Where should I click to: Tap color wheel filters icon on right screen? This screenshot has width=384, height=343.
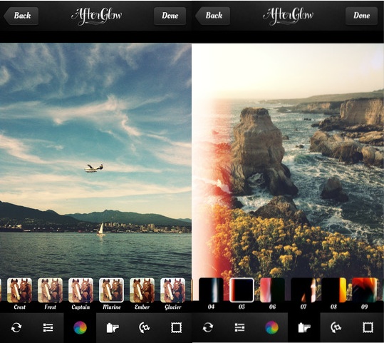click(x=272, y=327)
